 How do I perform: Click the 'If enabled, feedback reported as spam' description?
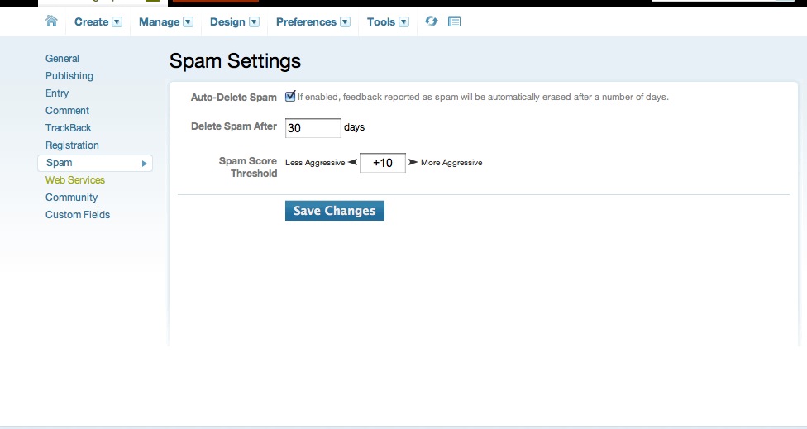tap(483, 97)
